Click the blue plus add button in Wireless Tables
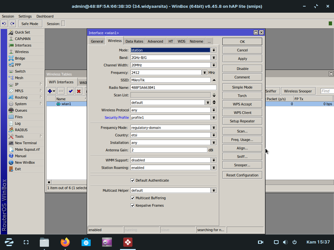This screenshot has width=334, height=250. pos(51,91)
